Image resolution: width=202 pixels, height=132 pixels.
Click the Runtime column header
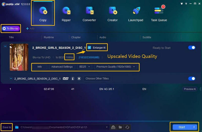49,37
